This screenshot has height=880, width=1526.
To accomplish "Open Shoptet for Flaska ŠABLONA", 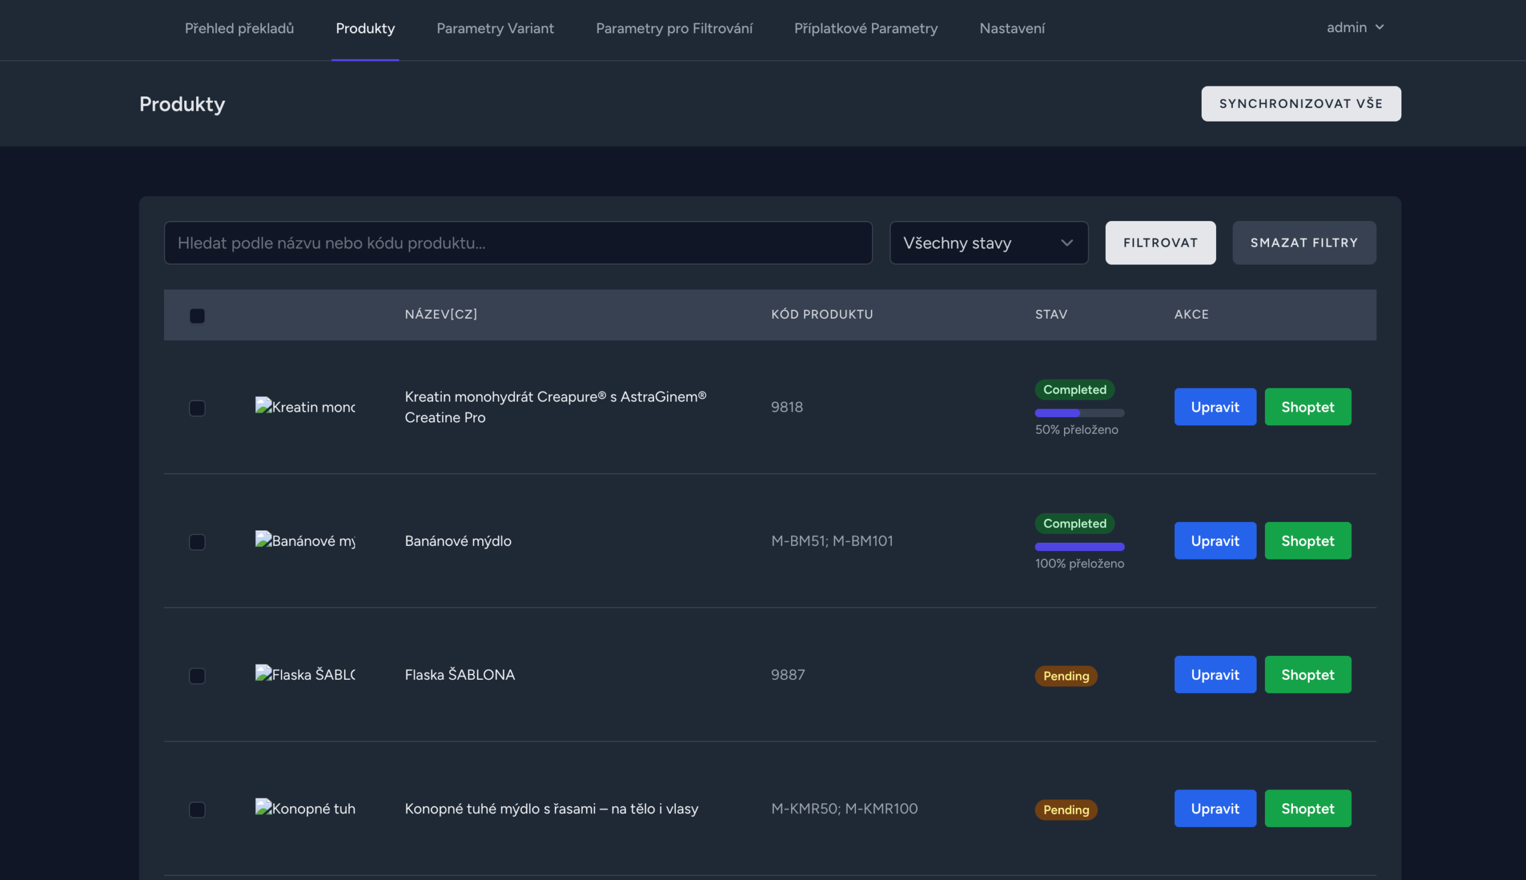I will (1307, 674).
